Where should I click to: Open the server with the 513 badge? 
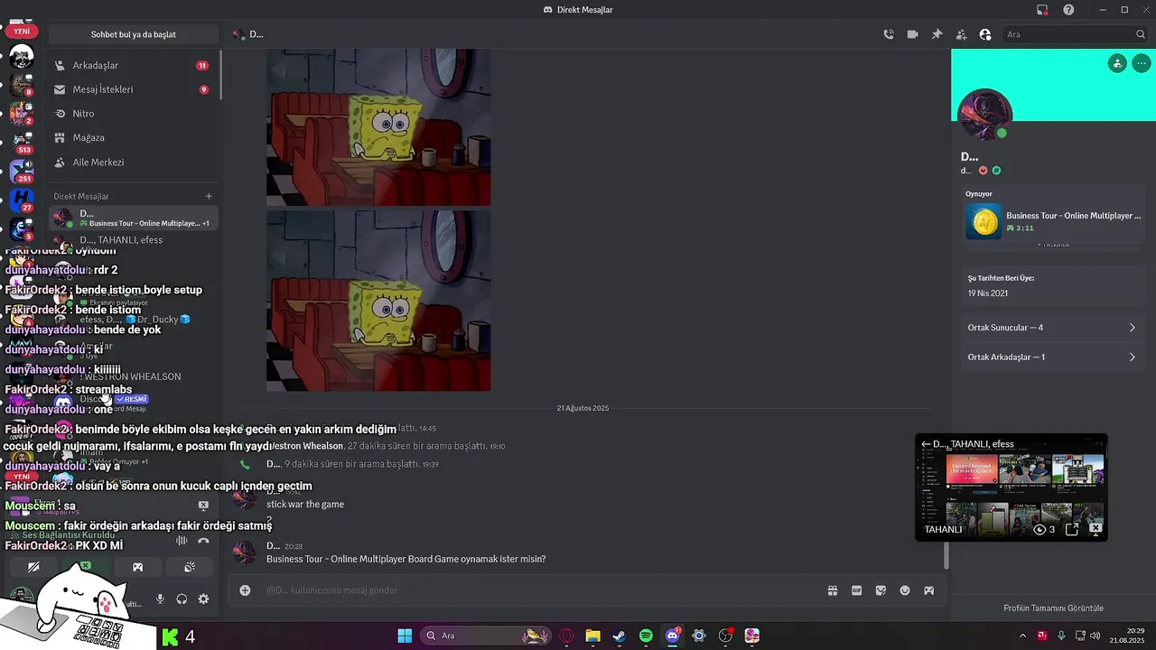[22, 141]
